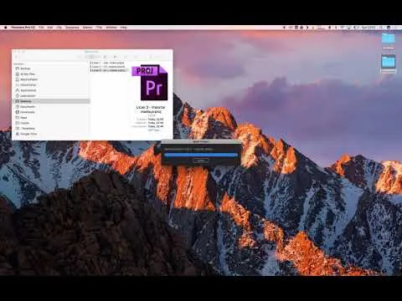Select Applications in the Finder sidebar

pyautogui.click(x=28, y=90)
